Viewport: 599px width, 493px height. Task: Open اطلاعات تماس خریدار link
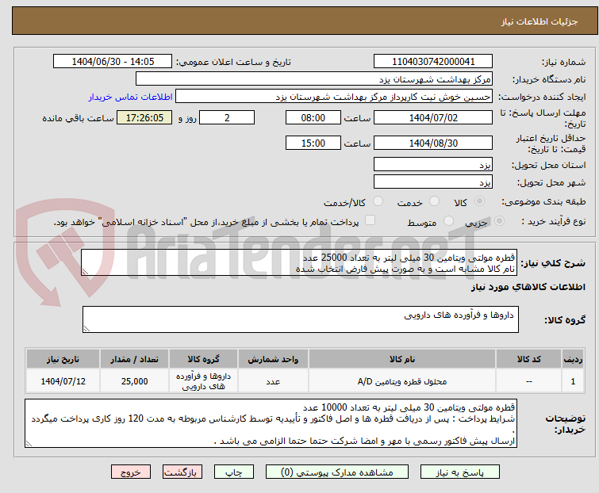coord(131,97)
